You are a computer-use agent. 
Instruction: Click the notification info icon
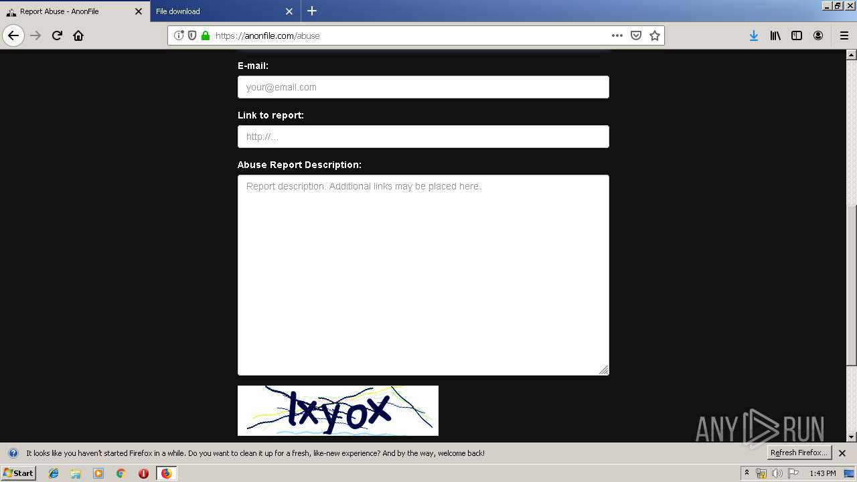(x=13, y=453)
